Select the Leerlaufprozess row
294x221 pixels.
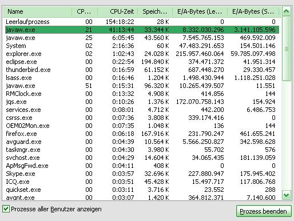pyautogui.click(x=142, y=22)
